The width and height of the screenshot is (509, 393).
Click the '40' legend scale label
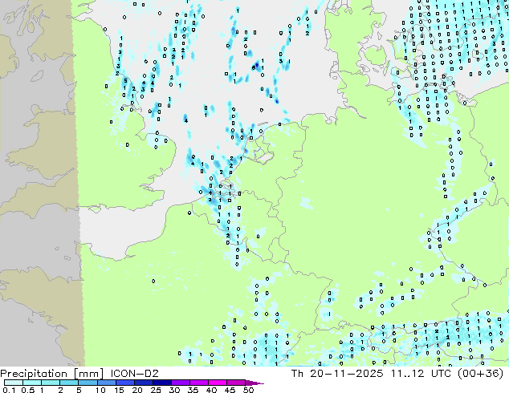click(x=211, y=390)
